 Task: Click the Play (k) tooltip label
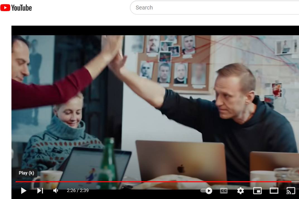[26, 173]
